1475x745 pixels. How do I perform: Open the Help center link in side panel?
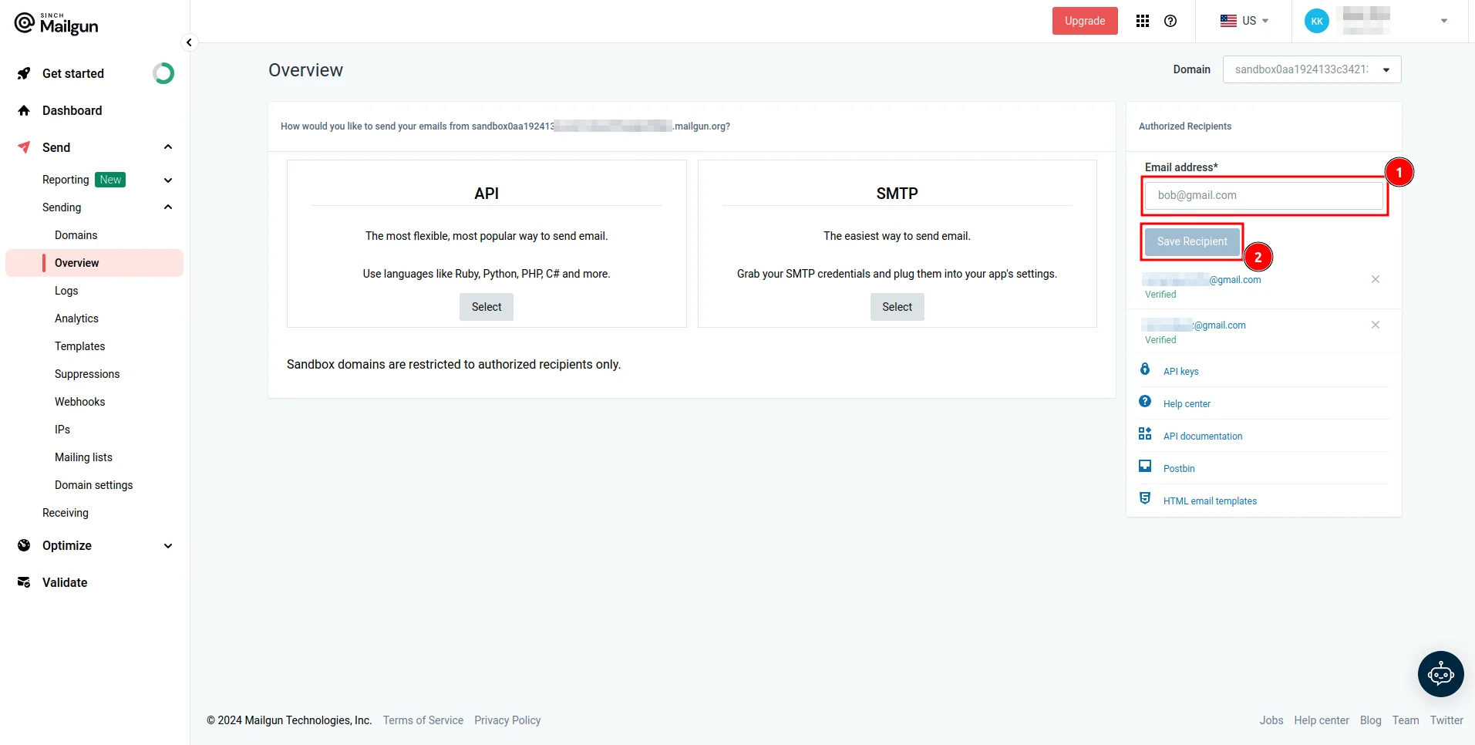pos(1187,404)
